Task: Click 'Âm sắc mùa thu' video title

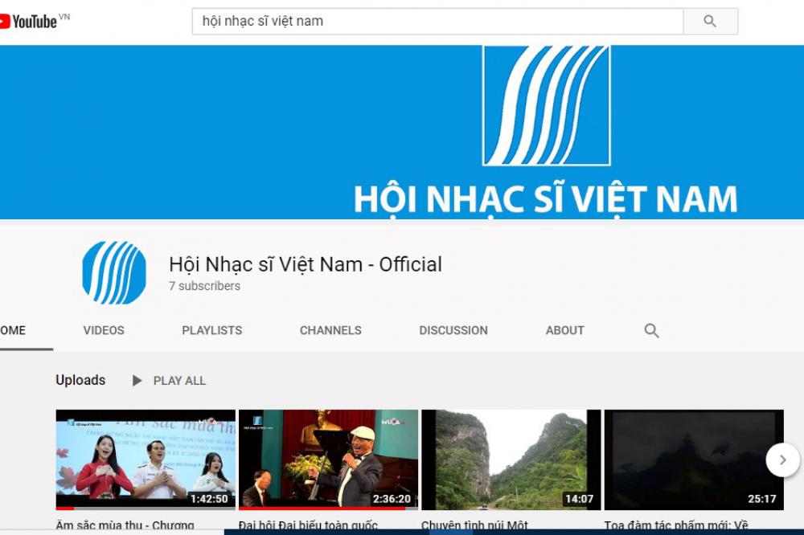Action: 125,526
